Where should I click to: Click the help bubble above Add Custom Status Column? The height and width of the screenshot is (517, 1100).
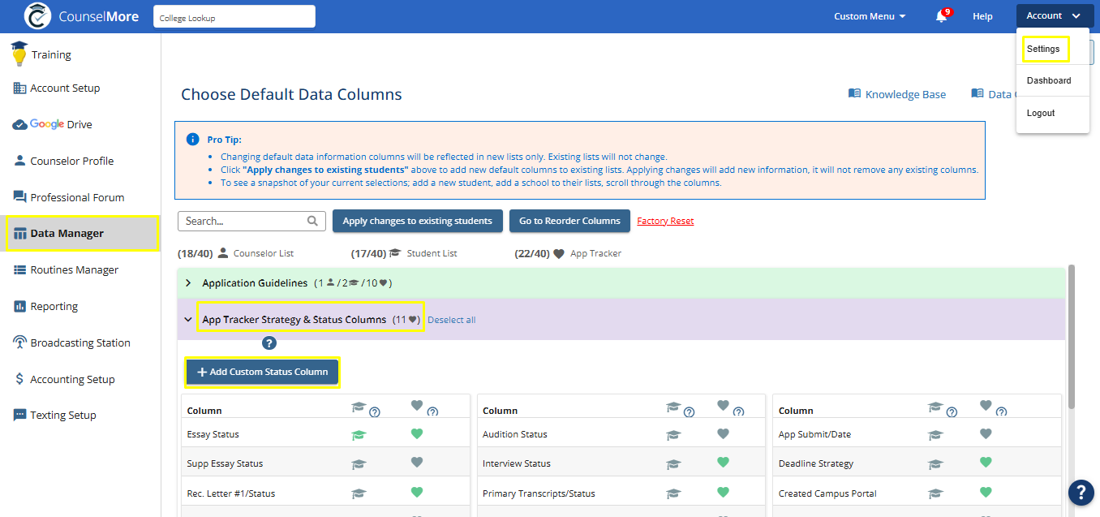269,343
